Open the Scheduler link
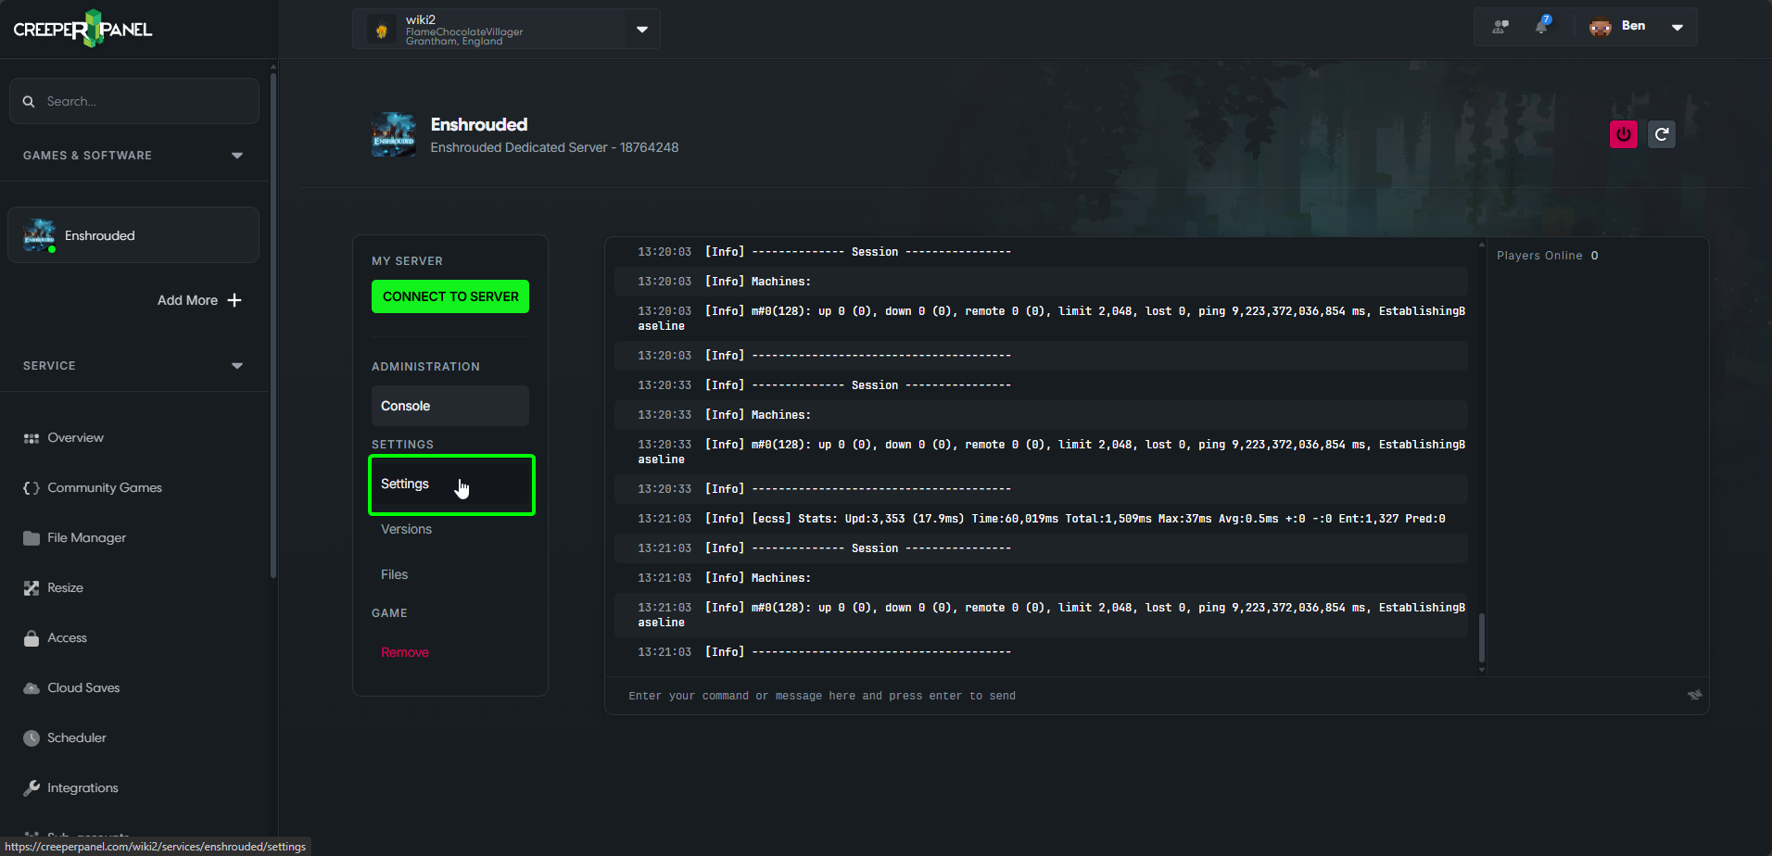This screenshot has width=1772, height=856. click(77, 738)
